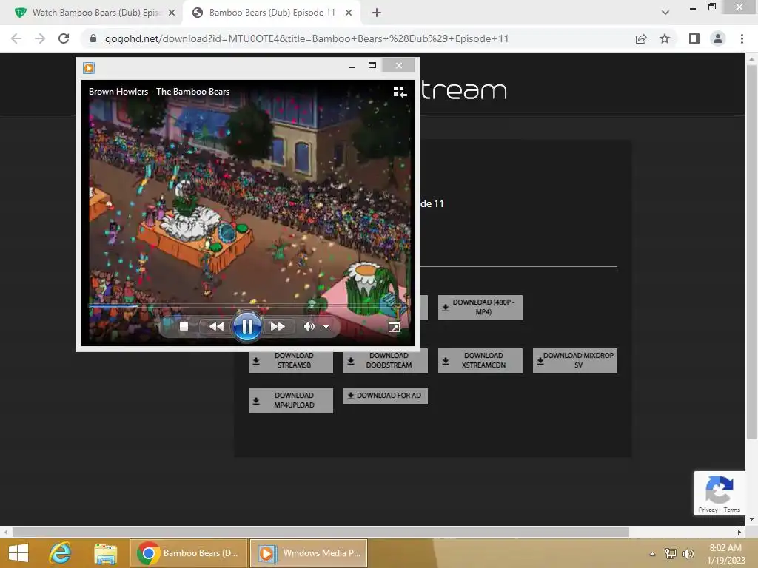
Task: Open a new Chrome tab
Action: (377, 13)
